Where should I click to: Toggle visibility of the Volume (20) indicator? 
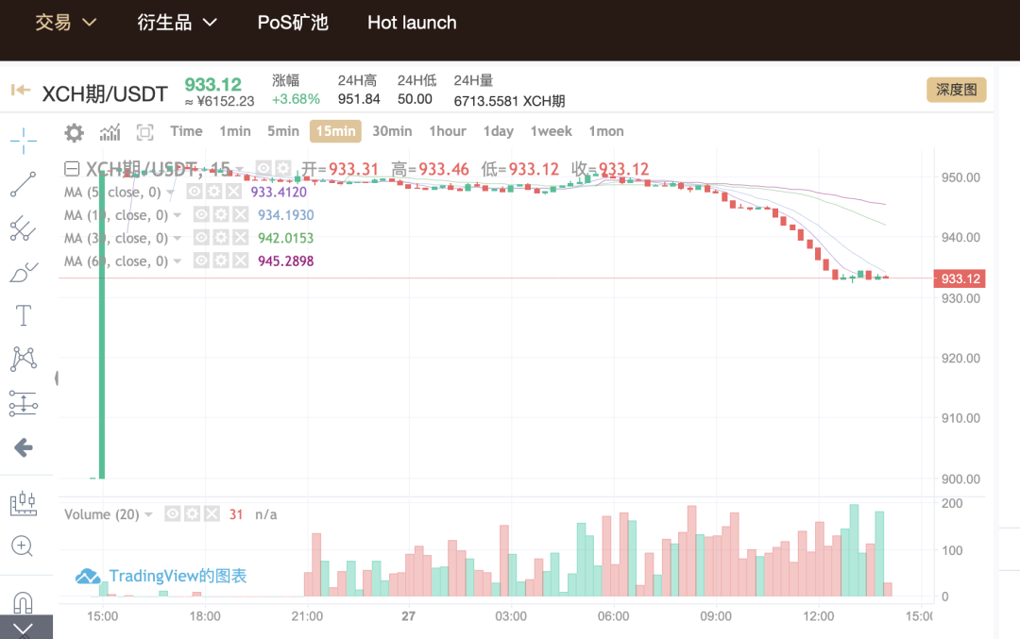click(x=173, y=514)
